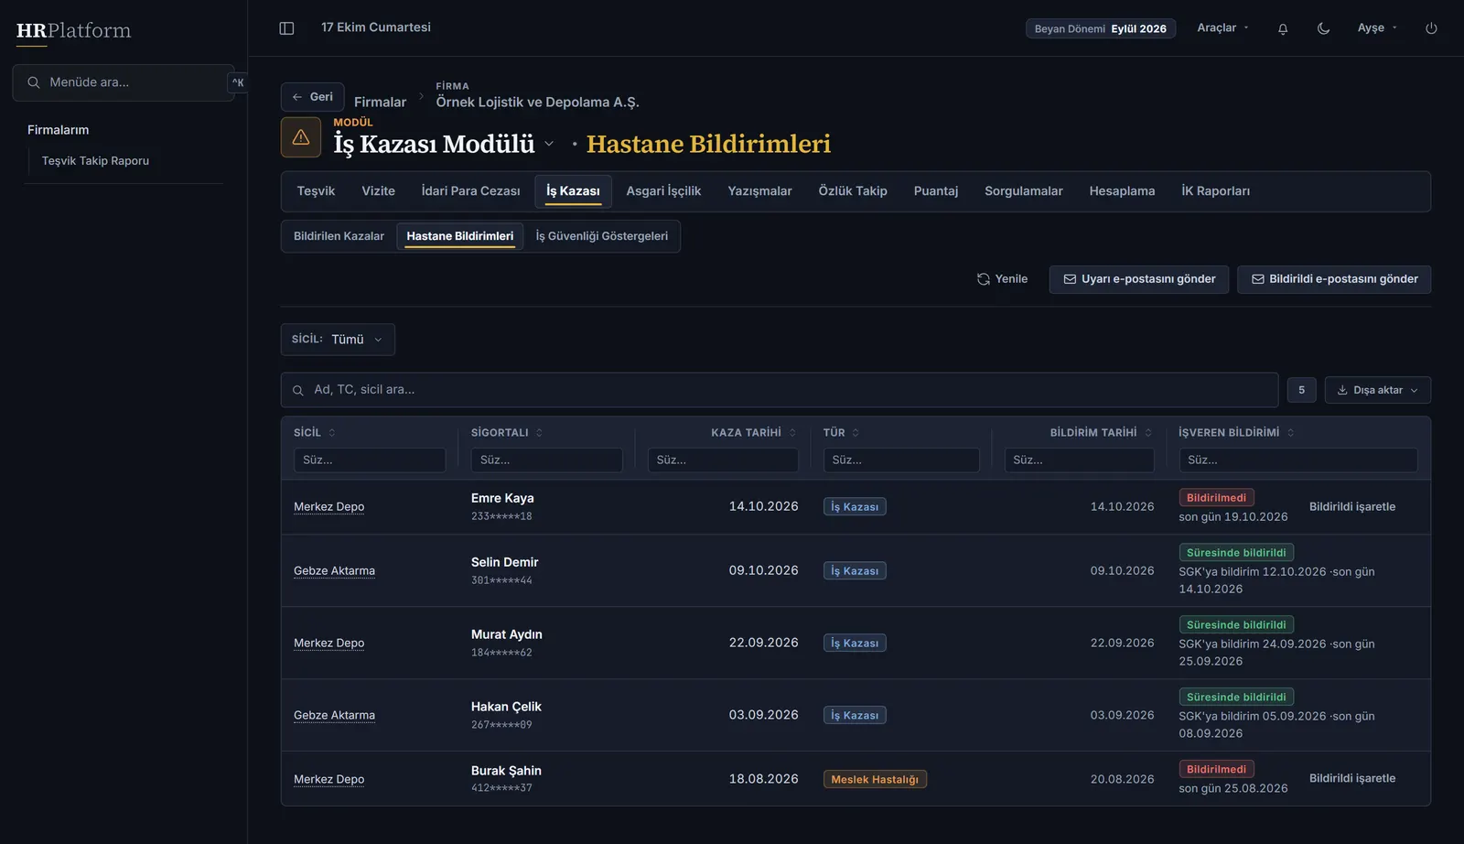
Task: Click the refresh icon next to Yenile
Action: point(984,279)
